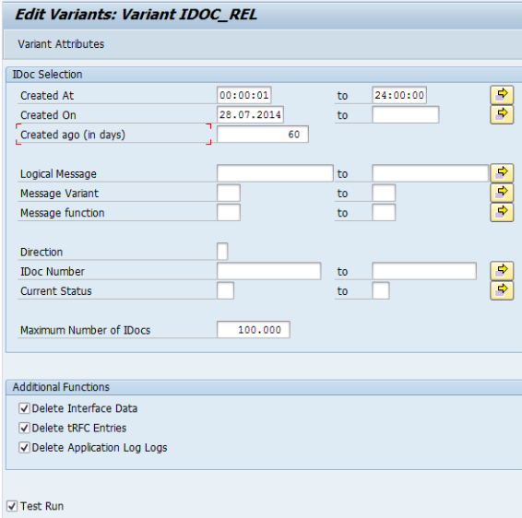The image size is (522, 518).
Task: Open multiple selection for Created On
Action: click(502, 115)
